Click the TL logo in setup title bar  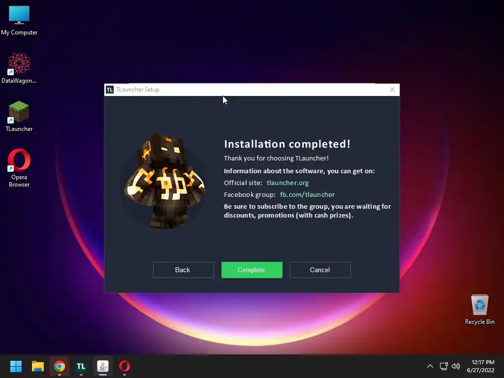(x=110, y=90)
